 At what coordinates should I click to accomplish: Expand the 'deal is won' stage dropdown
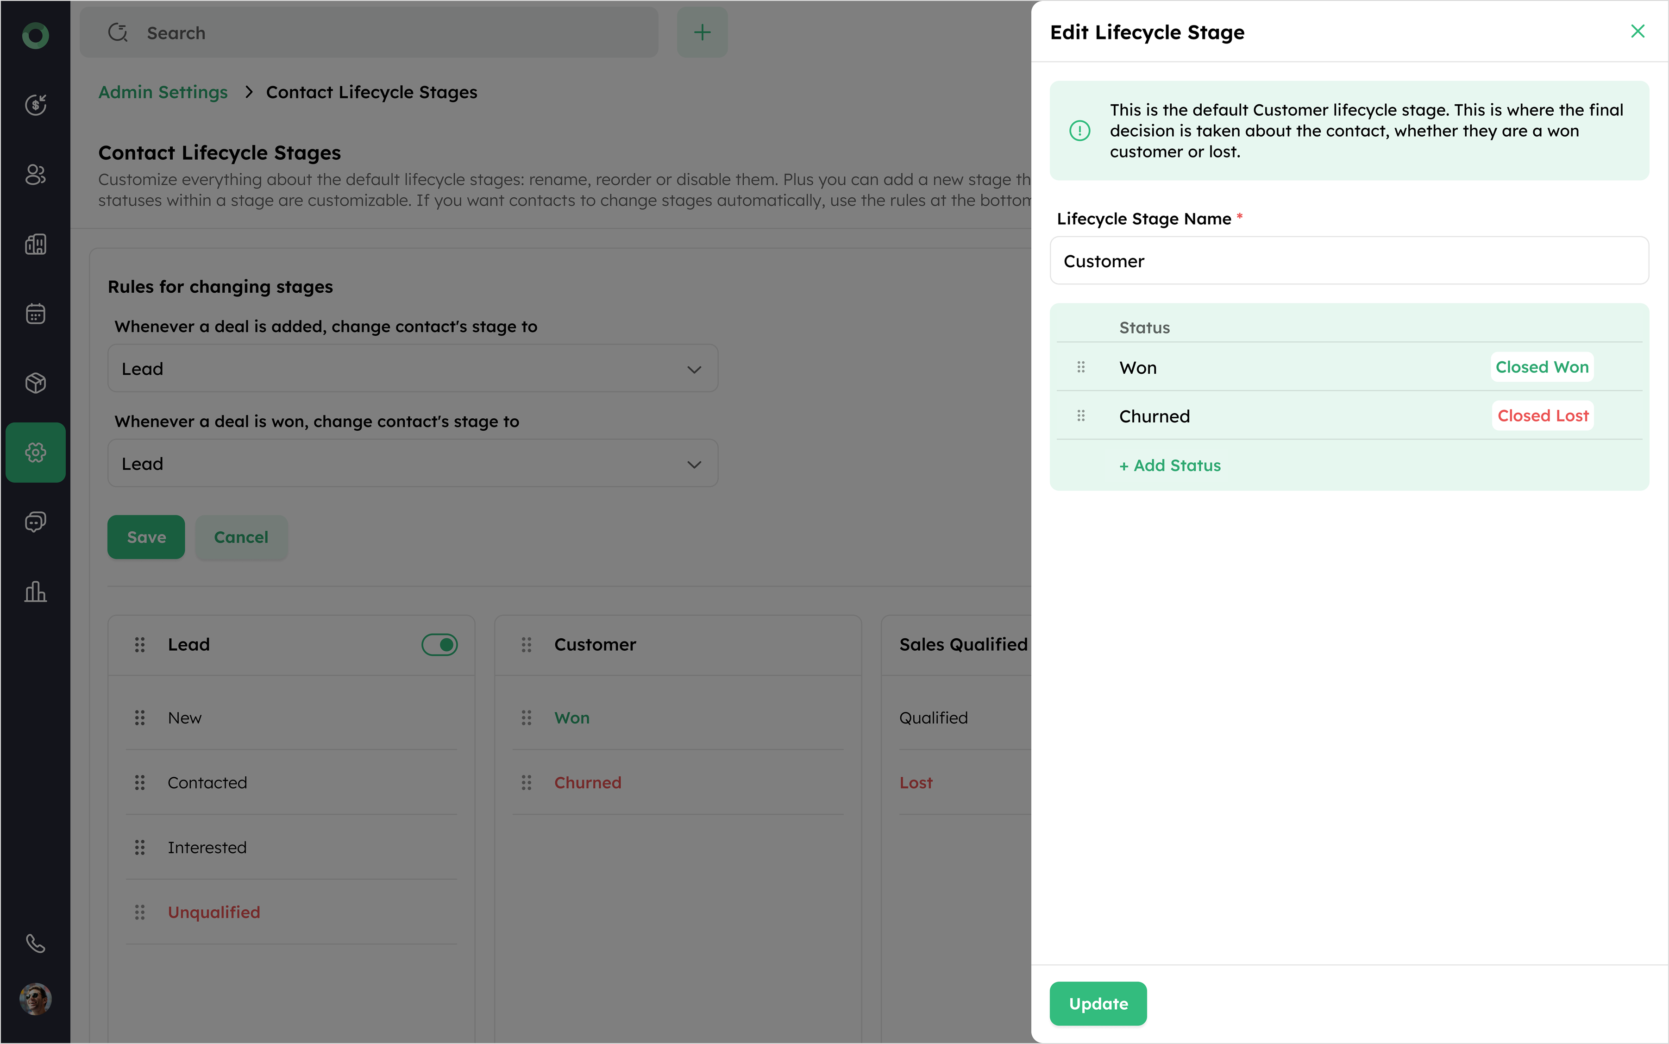pos(413,464)
